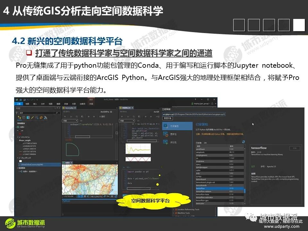Click the cut cell icon in Geometry notebook
This screenshot has width=308, height=231.
pos(71,117)
